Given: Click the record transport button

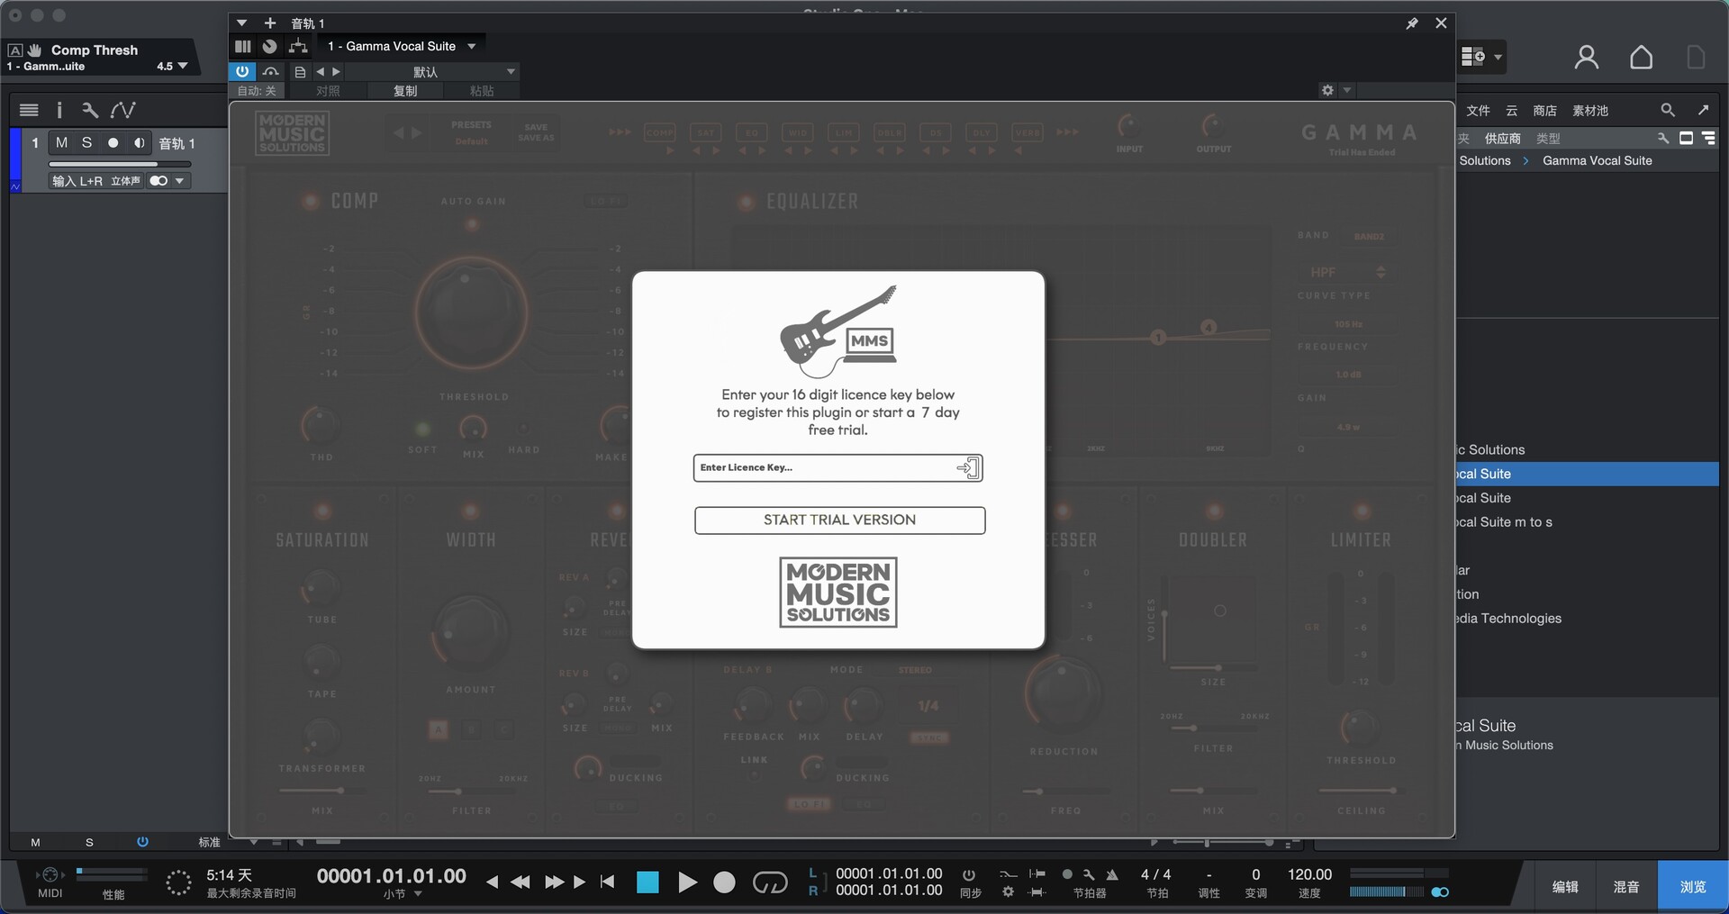Looking at the screenshot, I should [x=724, y=882].
